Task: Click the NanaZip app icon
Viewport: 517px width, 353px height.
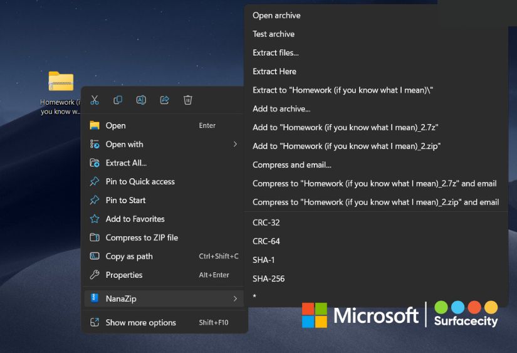Action: pyautogui.click(x=95, y=299)
